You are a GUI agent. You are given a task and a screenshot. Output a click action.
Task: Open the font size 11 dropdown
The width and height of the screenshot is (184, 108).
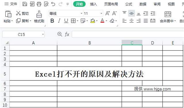point(101,14)
